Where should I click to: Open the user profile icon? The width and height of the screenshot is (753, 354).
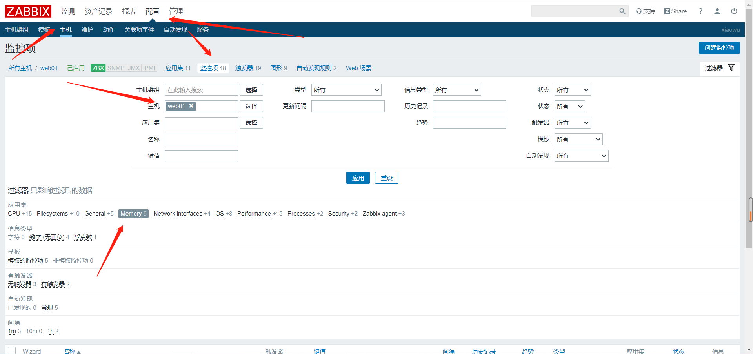[x=717, y=11]
